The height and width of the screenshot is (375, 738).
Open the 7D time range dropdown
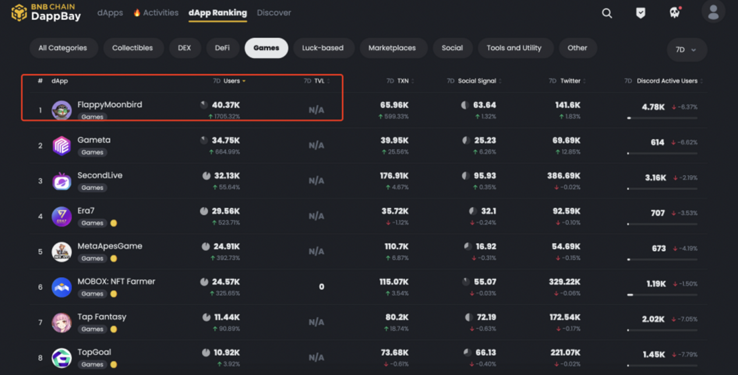click(686, 50)
